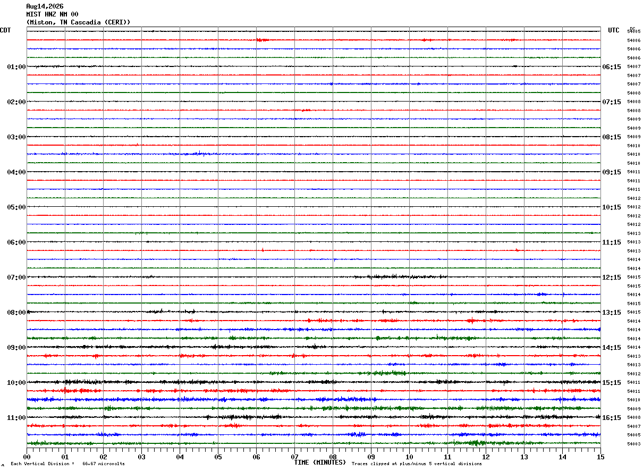Select the 04:00 CDT row label
643x471 pixels.
pos(16,172)
